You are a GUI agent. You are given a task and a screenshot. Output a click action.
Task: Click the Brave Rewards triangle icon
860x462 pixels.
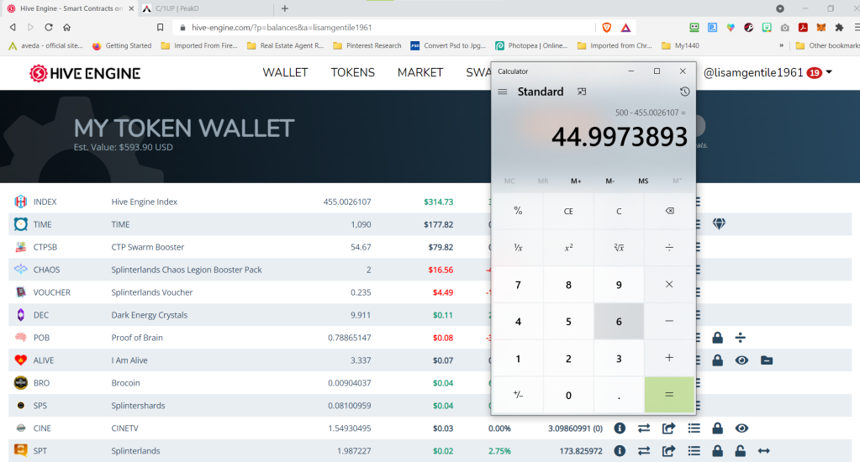click(625, 28)
